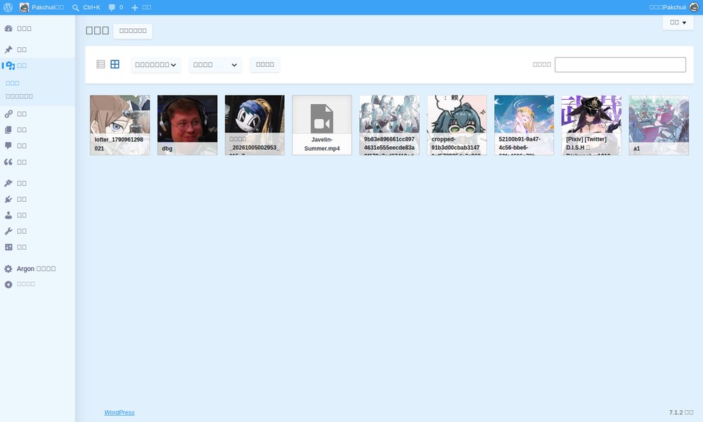The image size is (703, 422).
Task: Select the a1 image thumbnail
Action: tap(659, 125)
